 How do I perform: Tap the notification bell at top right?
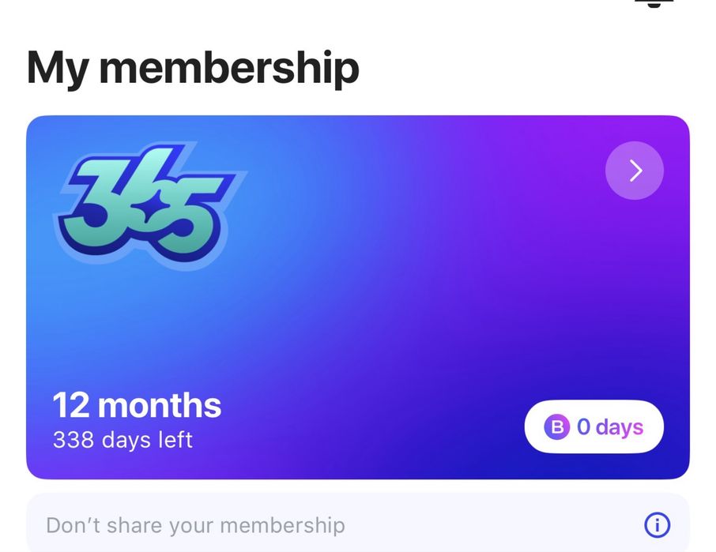click(x=655, y=3)
